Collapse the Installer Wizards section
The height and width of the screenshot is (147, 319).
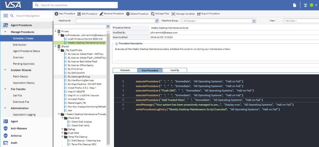tap(5, 70)
